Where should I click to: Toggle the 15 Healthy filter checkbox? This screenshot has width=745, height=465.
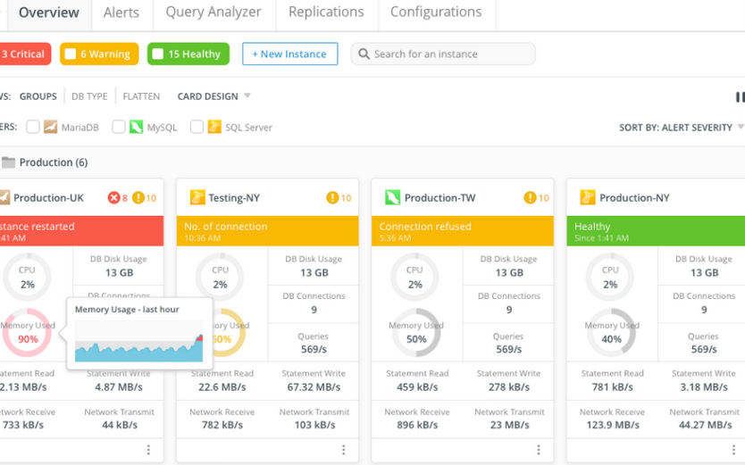(x=158, y=54)
